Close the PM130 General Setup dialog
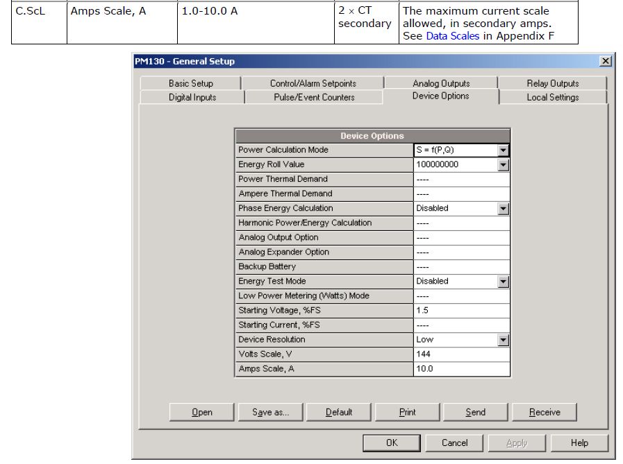 tap(605, 61)
